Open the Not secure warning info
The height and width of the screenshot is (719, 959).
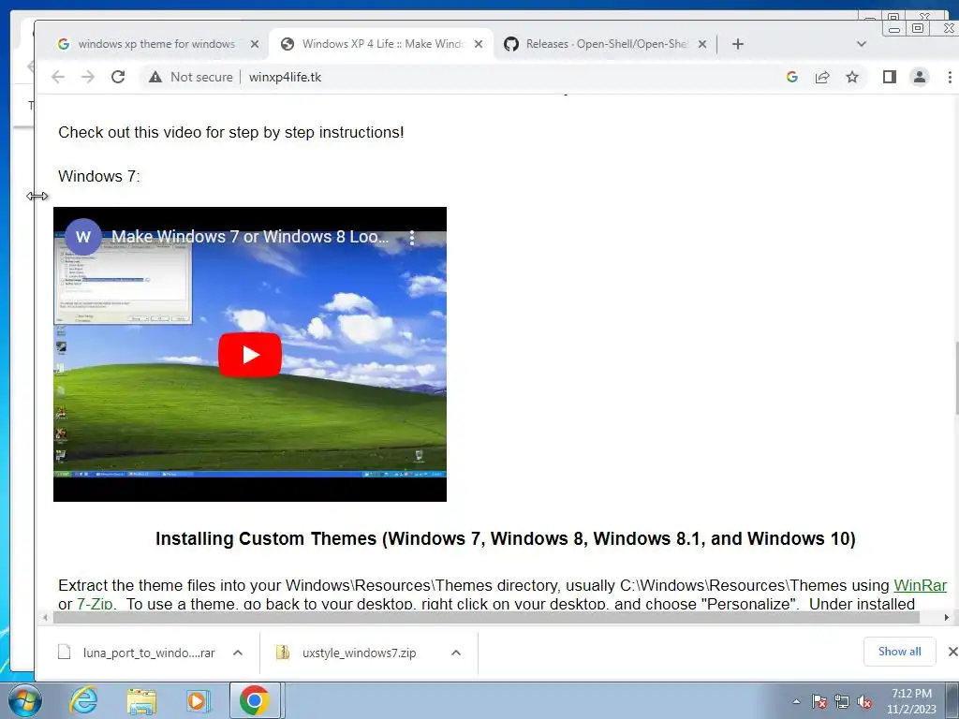click(x=191, y=77)
